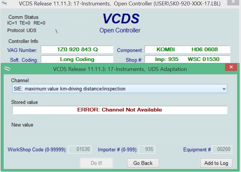Click the Equipment # field 00200
The image size is (241, 172).
[222, 149]
